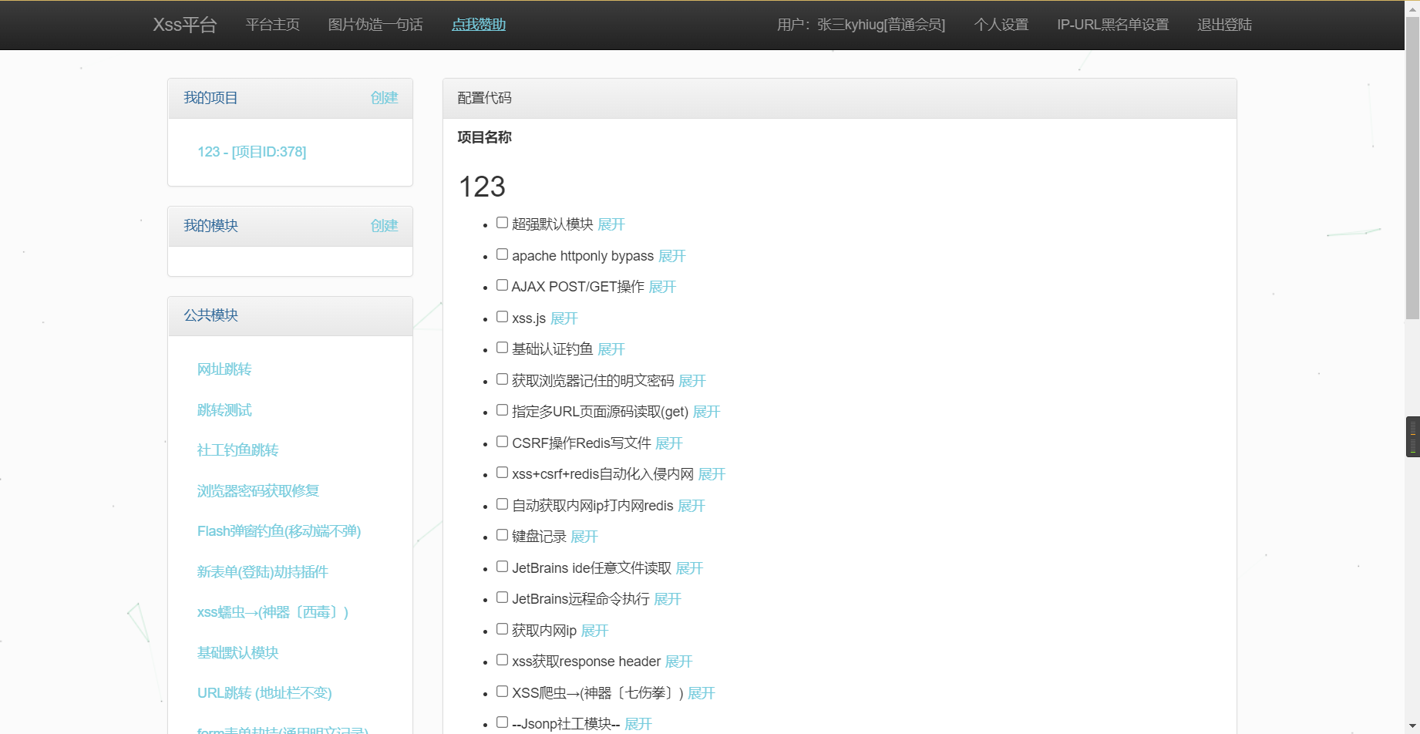
Task: Open IP-URL黑名单设置 page
Action: (x=1112, y=25)
